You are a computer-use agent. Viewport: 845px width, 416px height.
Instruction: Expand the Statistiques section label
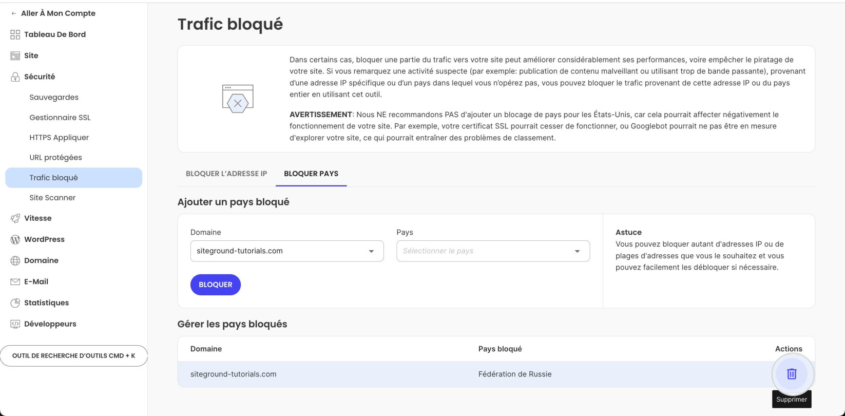(46, 302)
